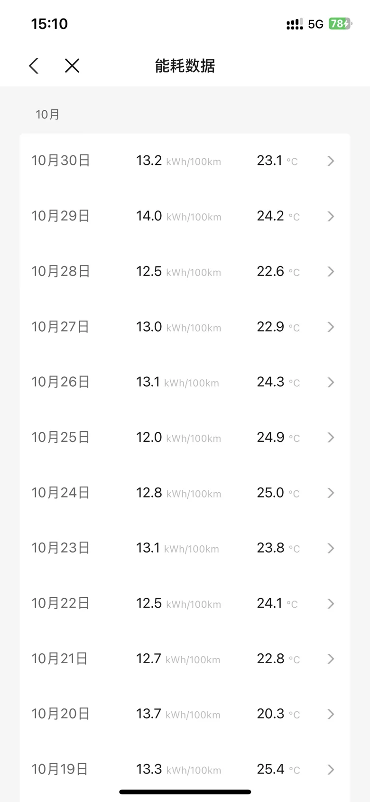This screenshot has height=802, width=370.
Task: Close the page with X icon
Action: (72, 66)
